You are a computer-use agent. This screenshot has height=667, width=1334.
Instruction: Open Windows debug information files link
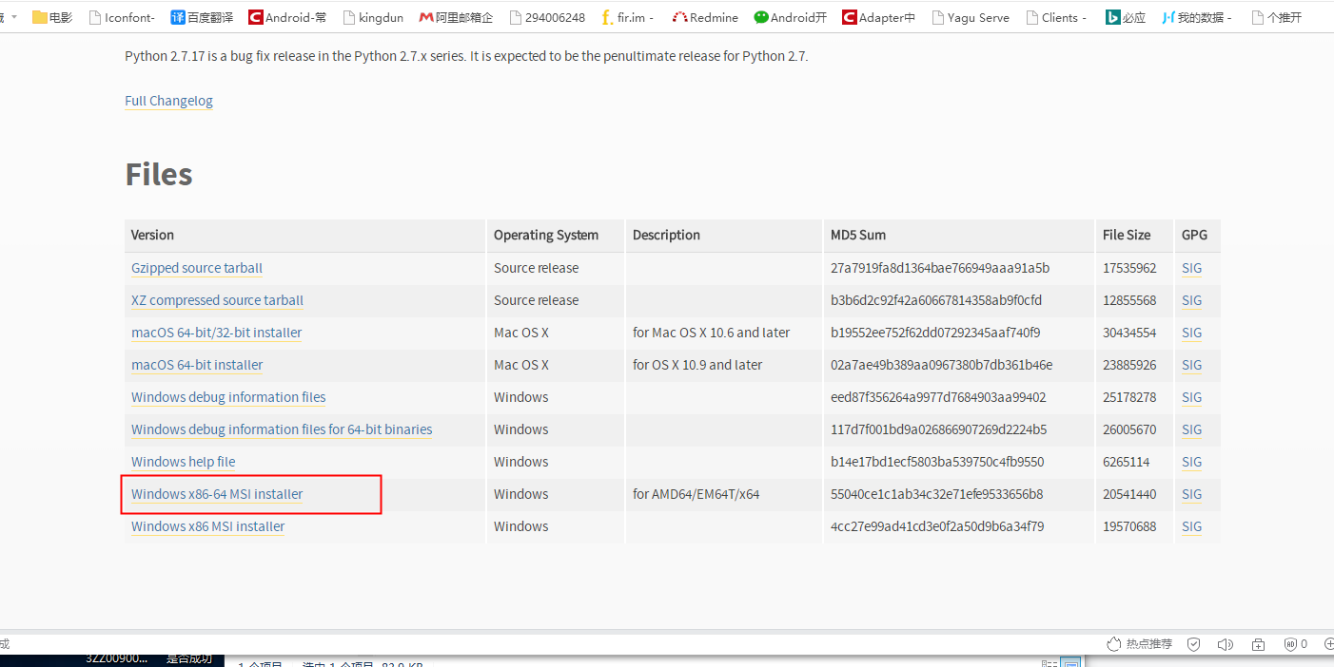tap(228, 397)
